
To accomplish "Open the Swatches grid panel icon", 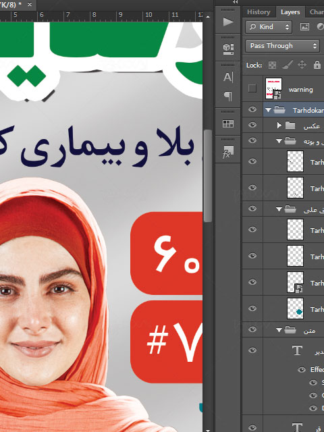I will pyautogui.click(x=228, y=124).
